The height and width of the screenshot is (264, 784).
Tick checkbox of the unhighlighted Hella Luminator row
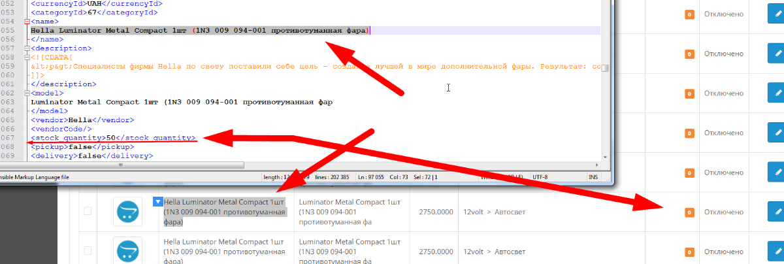click(88, 251)
